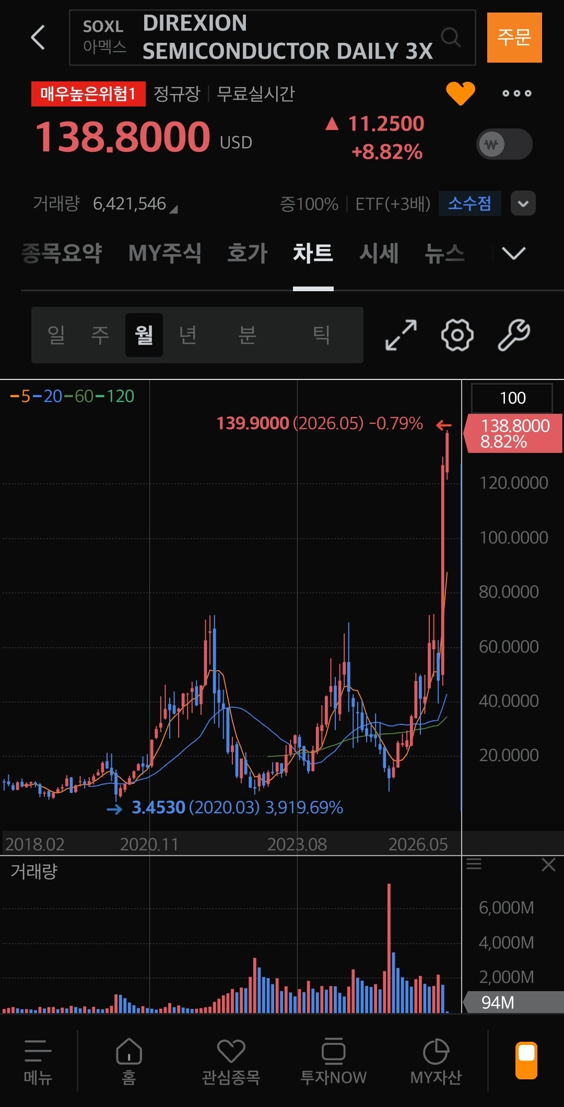Click the 소수점 fractional button
The width and height of the screenshot is (564, 1107).
coord(469,204)
